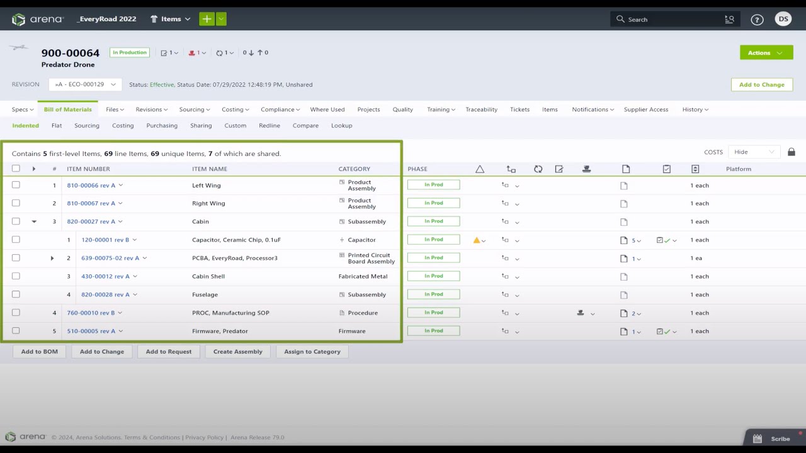The height and width of the screenshot is (453, 806).
Task: Check the box for 639-00075-02 PCBA
Action: point(16,257)
